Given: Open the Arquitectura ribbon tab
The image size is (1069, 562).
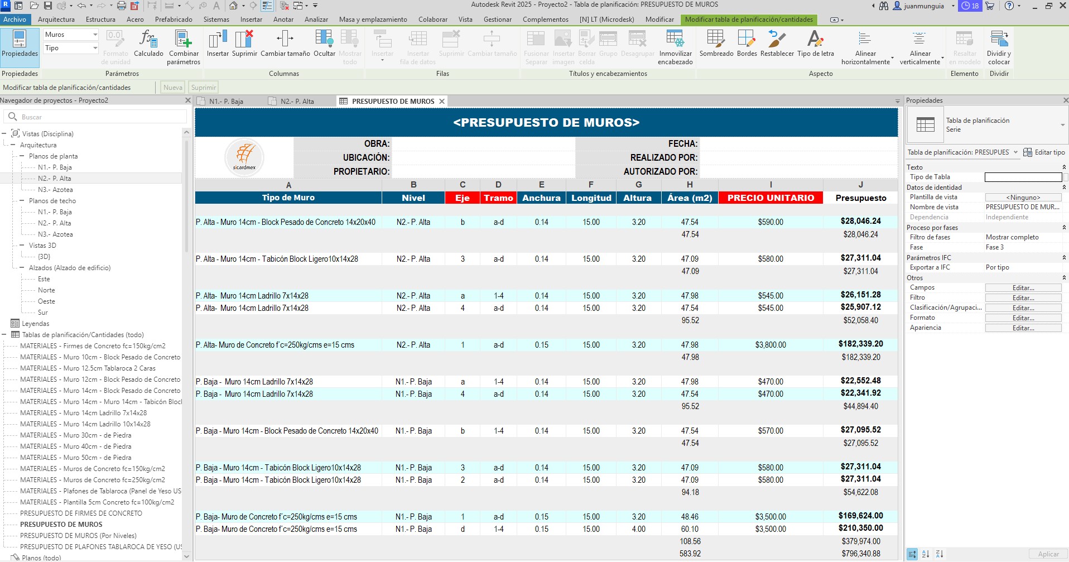Looking at the screenshot, I should 56,20.
